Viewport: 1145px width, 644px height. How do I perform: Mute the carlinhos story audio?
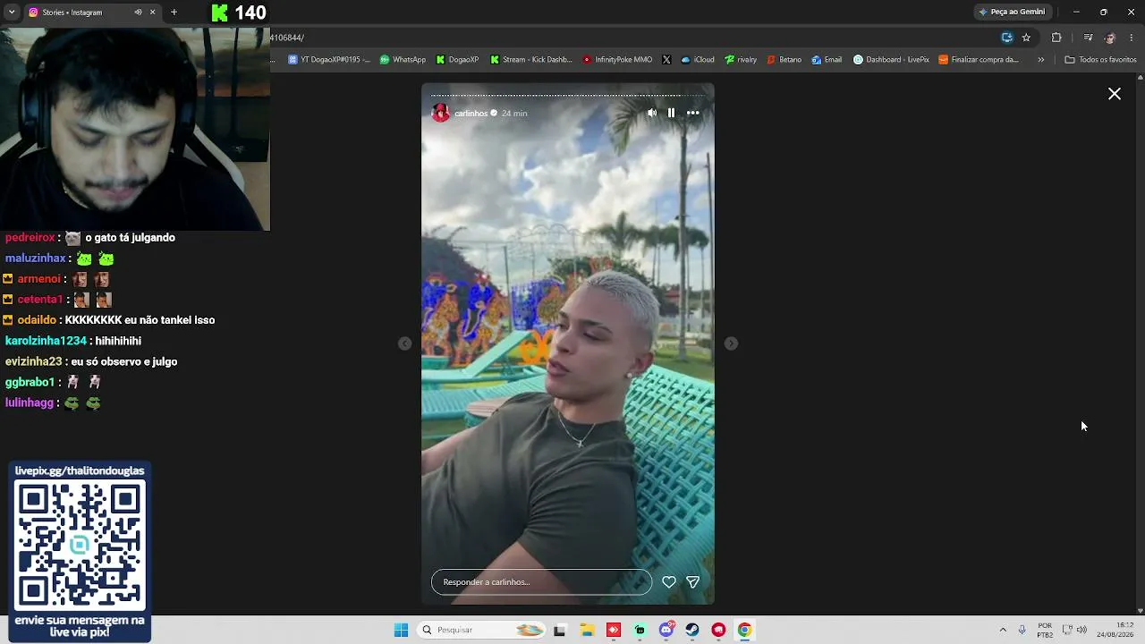(652, 113)
